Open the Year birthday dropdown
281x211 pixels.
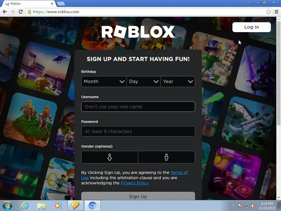coord(178,81)
